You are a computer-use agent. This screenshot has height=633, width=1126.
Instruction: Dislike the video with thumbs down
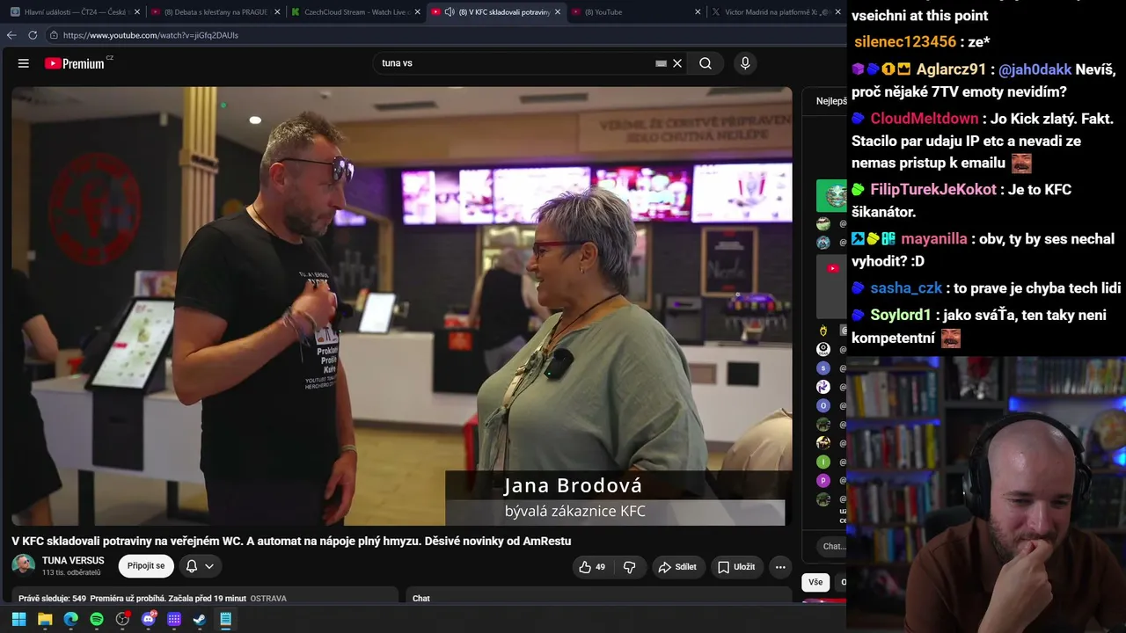point(629,567)
